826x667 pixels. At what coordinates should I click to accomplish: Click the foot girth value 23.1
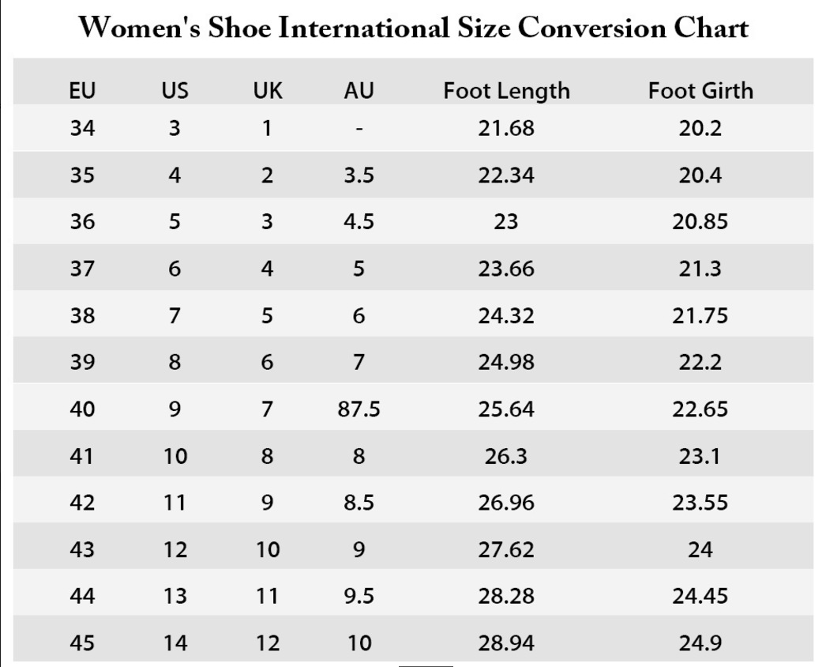[x=700, y=456]
